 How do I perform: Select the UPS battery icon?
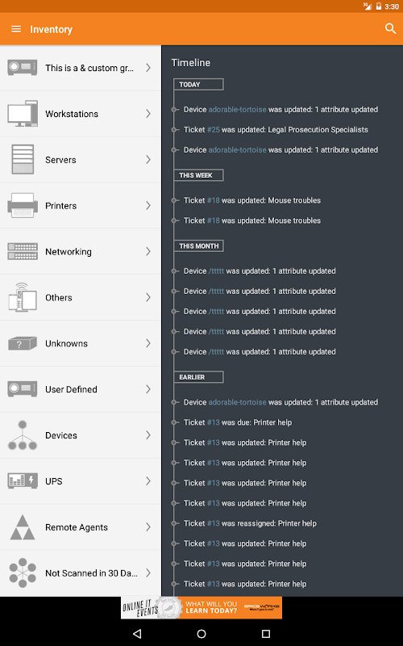click(23, 480)
